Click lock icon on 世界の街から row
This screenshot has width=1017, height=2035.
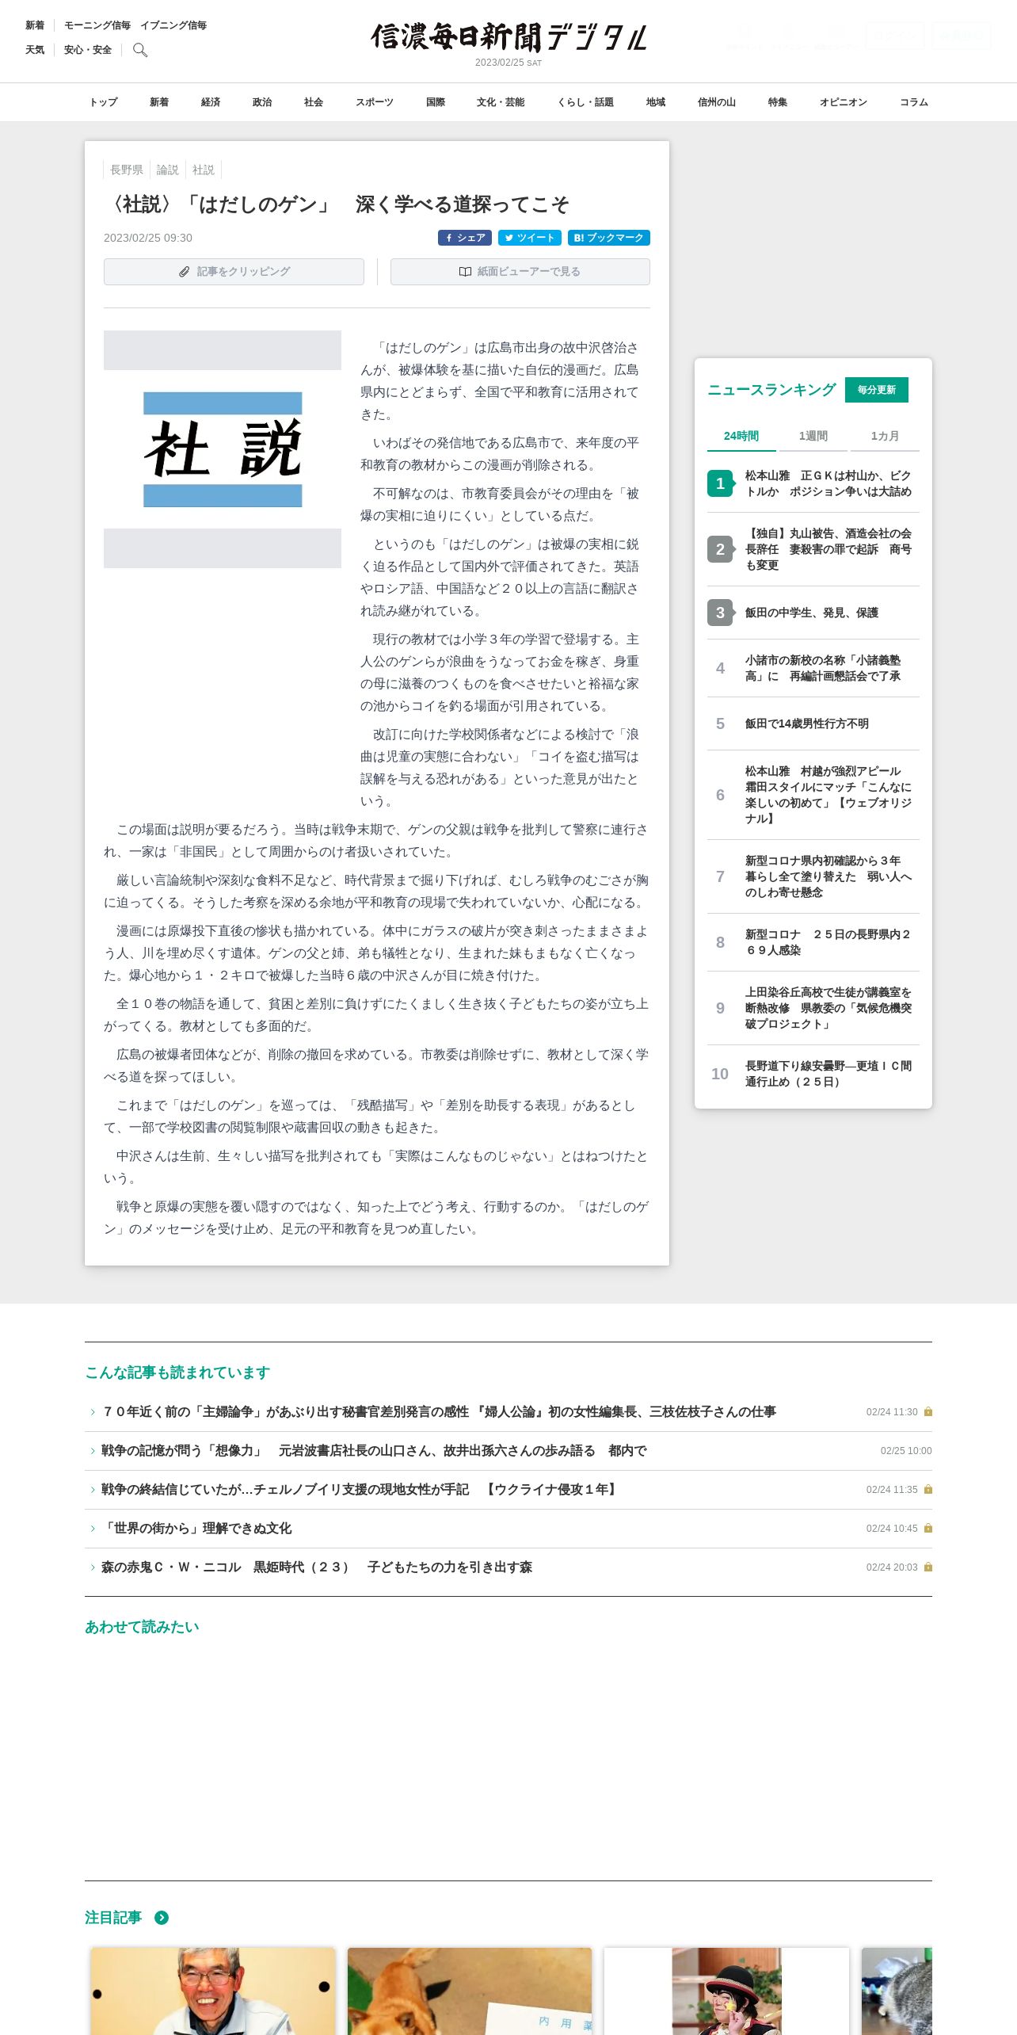pyautogui.click(x=928, y=1529)
